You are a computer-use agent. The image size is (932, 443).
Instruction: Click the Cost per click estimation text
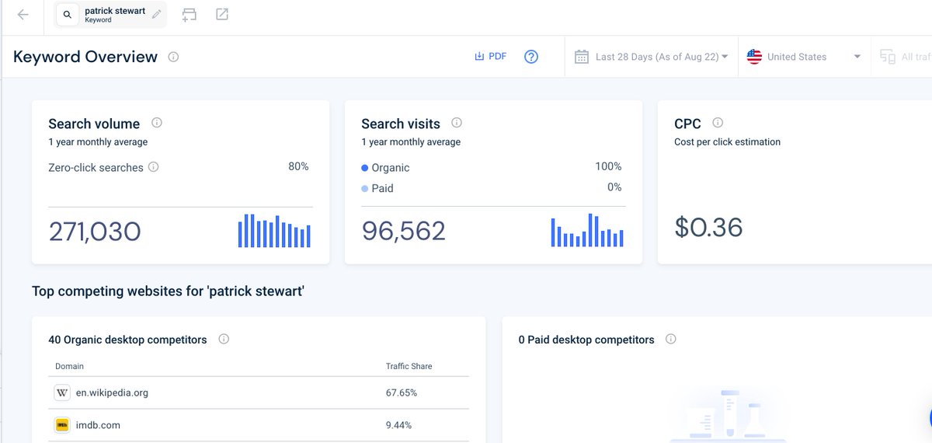coord(727,142)
